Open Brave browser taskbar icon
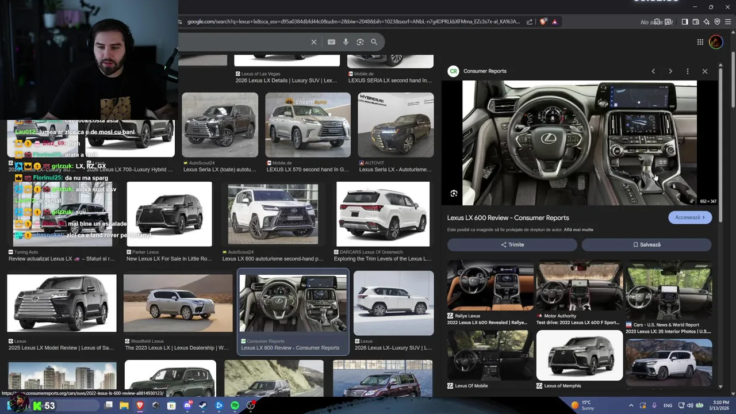 [x=140, y=406]
